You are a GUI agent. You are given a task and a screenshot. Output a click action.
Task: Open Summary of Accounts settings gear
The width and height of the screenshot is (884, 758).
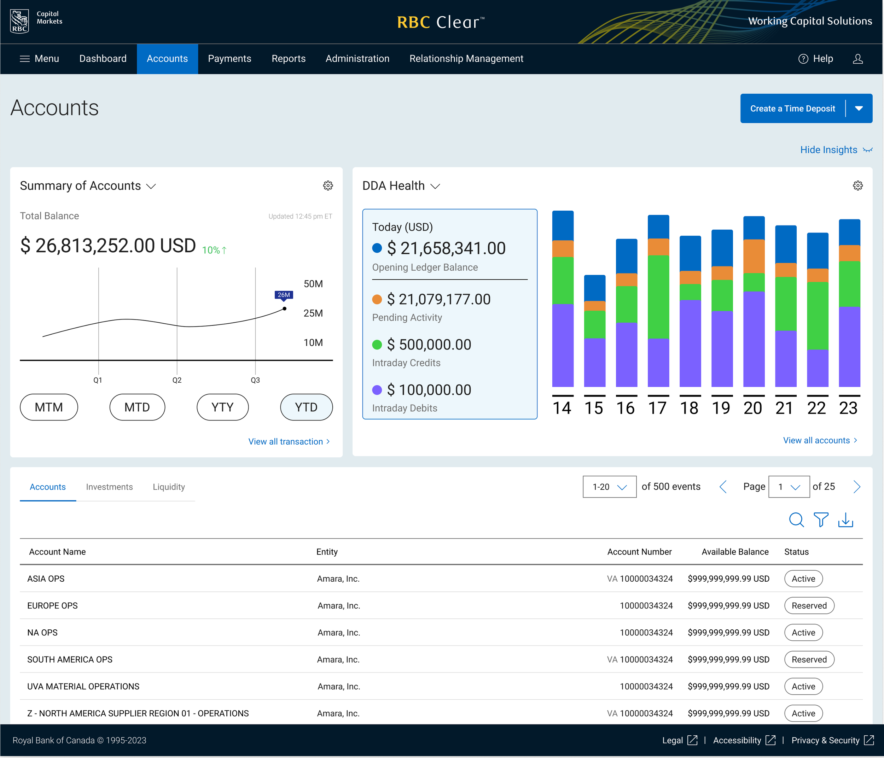tap(328, 186)
